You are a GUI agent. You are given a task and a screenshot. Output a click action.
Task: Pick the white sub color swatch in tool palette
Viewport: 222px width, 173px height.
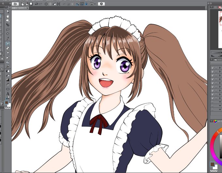pos(9,105)
